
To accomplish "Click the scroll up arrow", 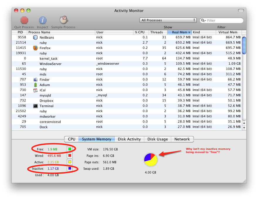I will (x=244, y=123).
